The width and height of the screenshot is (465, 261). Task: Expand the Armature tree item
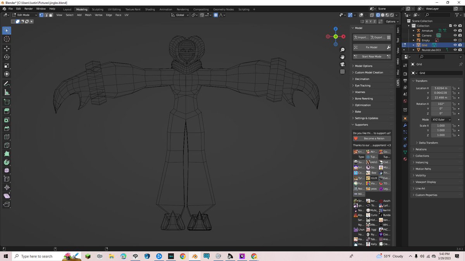click(x=413, y=31)
